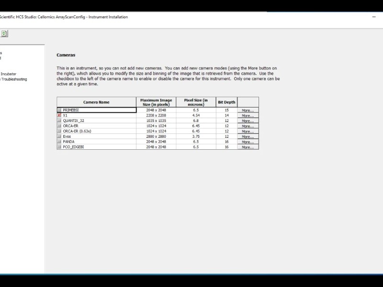Open More options for PANDA camera
This screenshot has width=383, height=287.
pos(248,142)
